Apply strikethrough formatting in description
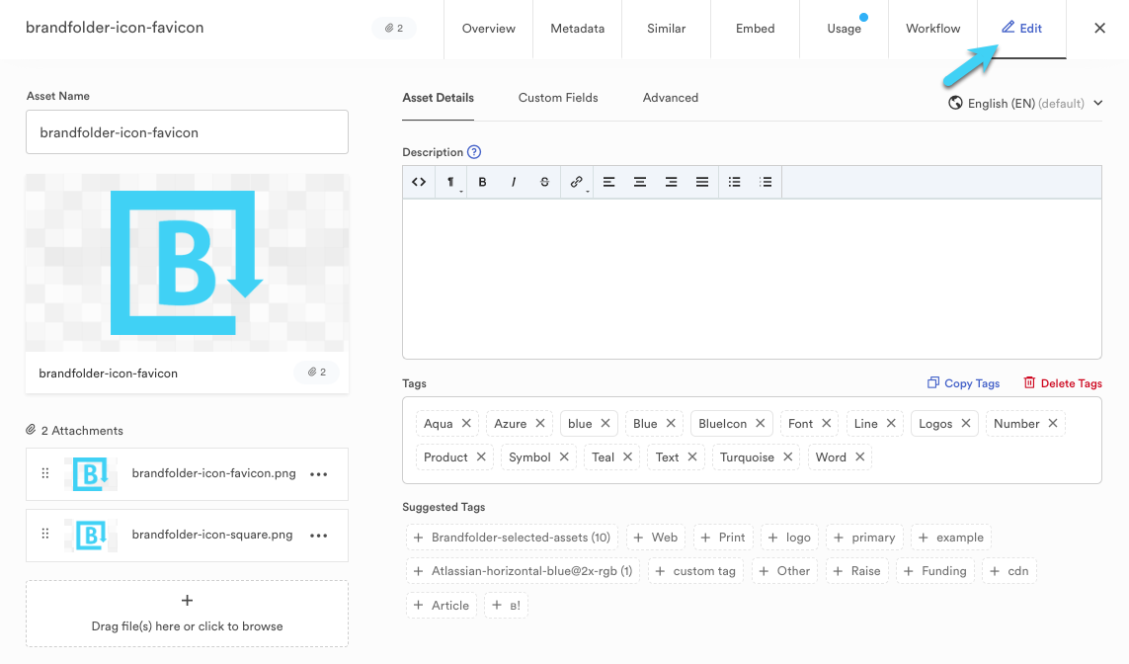 544,182
